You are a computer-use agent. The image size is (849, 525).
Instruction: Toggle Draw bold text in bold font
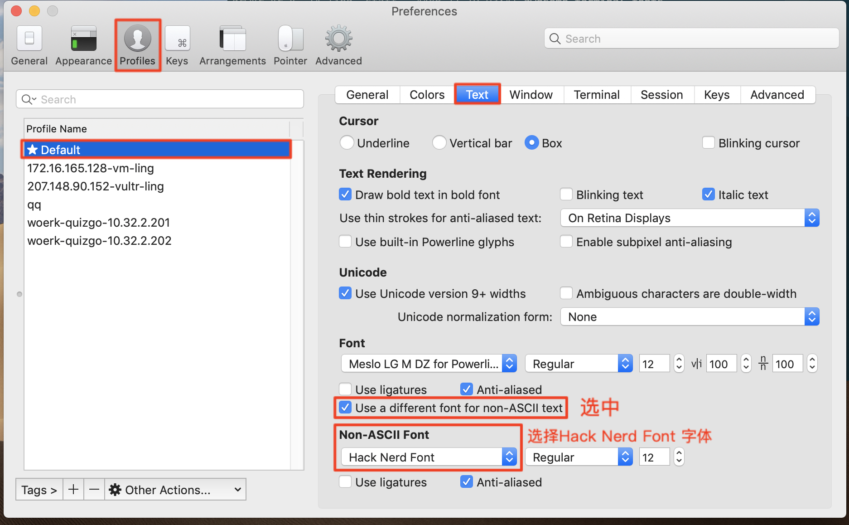pos(345,194)
